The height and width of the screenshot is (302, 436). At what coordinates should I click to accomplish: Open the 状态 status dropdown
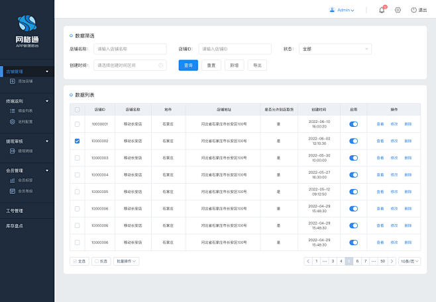point(335,49)
